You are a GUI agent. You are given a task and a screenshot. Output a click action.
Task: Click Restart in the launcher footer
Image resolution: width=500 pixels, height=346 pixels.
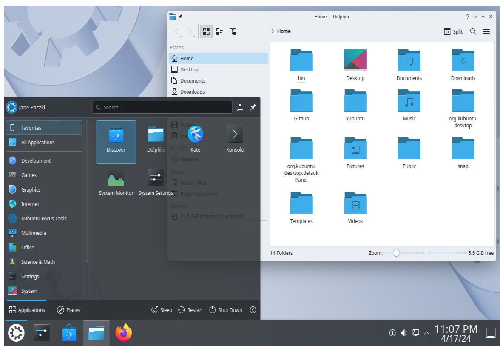pyautogui.click(x=190, y=310)
